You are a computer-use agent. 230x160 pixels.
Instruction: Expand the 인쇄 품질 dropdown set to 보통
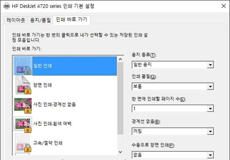[172, 87]
